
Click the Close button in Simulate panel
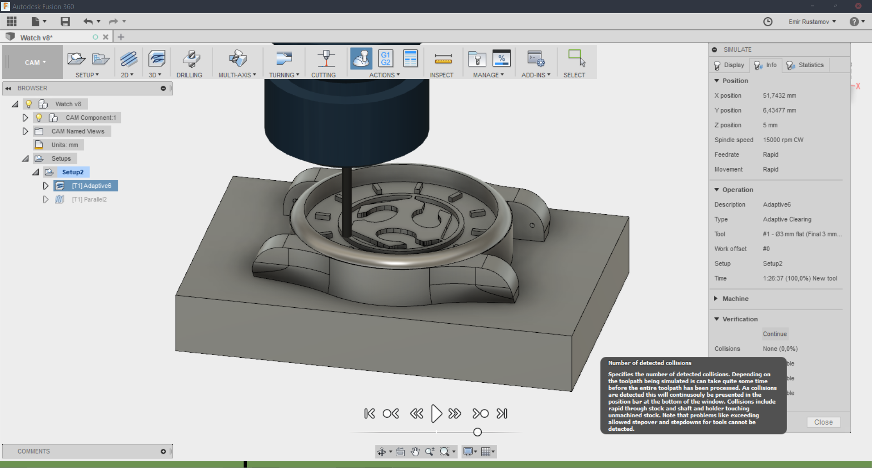coord(823,422)
